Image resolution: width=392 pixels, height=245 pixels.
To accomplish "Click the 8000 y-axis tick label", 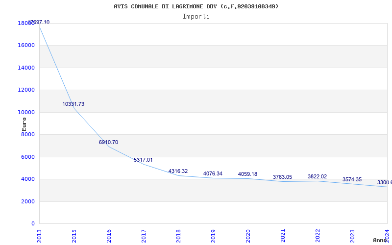I will coord(28,134).
